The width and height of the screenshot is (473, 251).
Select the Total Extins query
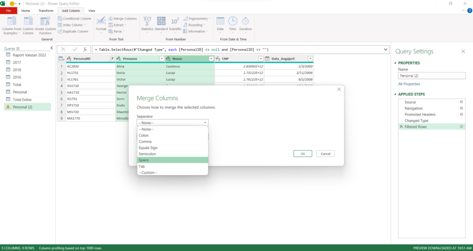(27, 100)
